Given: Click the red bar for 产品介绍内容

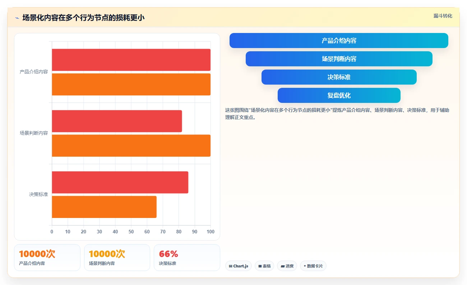Looking at the screenshot, I should point(131,60).
